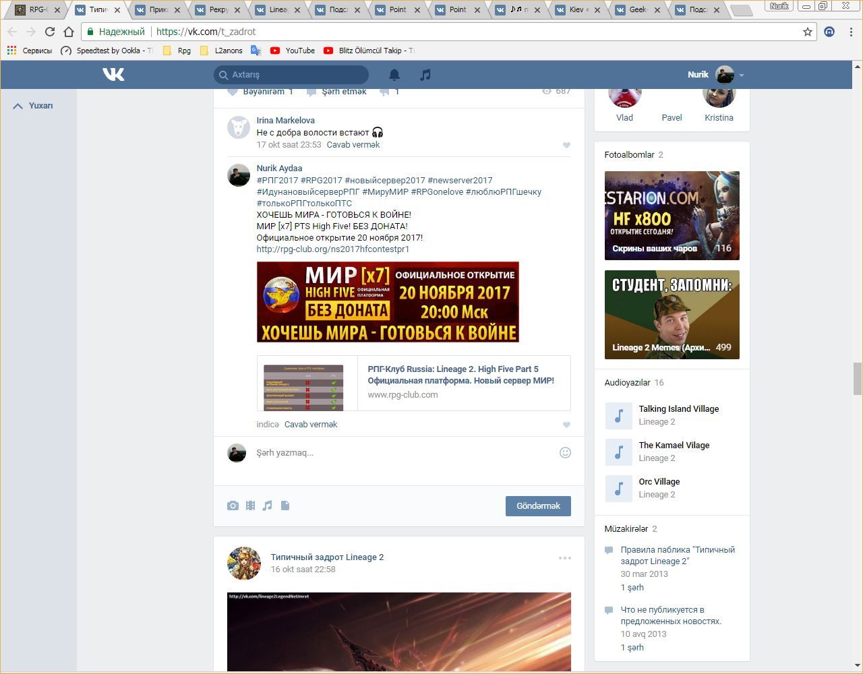Open the Rpg bookmarks folder
Viewport: 863px width, 674px height.
coord(177,51)
